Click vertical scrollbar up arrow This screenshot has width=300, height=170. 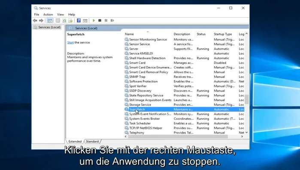click(x=247, y=33)
